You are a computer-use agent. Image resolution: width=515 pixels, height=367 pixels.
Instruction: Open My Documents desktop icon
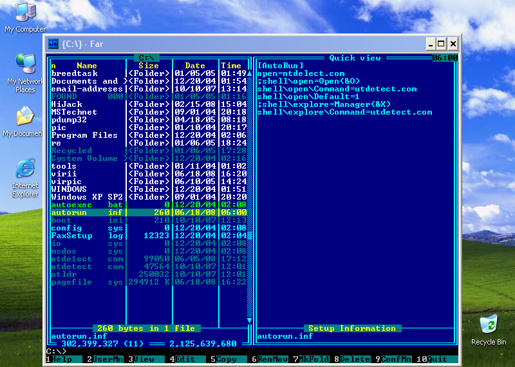pyautogui.click(x=23, y=121)
